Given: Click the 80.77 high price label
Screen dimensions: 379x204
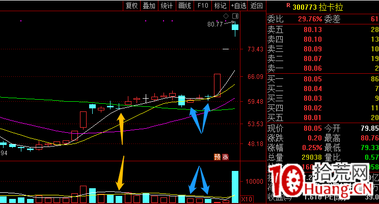Looking at the screenshot, I should tap(215, 24).
